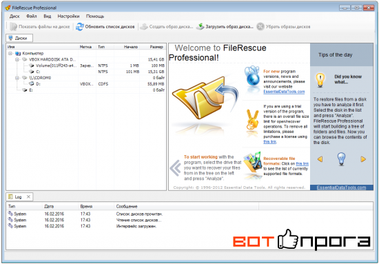The width and height of the screenshot is (379, 264).
Task: Select the 'D:' drive label
Action: pyautogui.click(x=38, y=83)
